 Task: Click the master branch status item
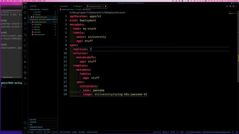31,132
